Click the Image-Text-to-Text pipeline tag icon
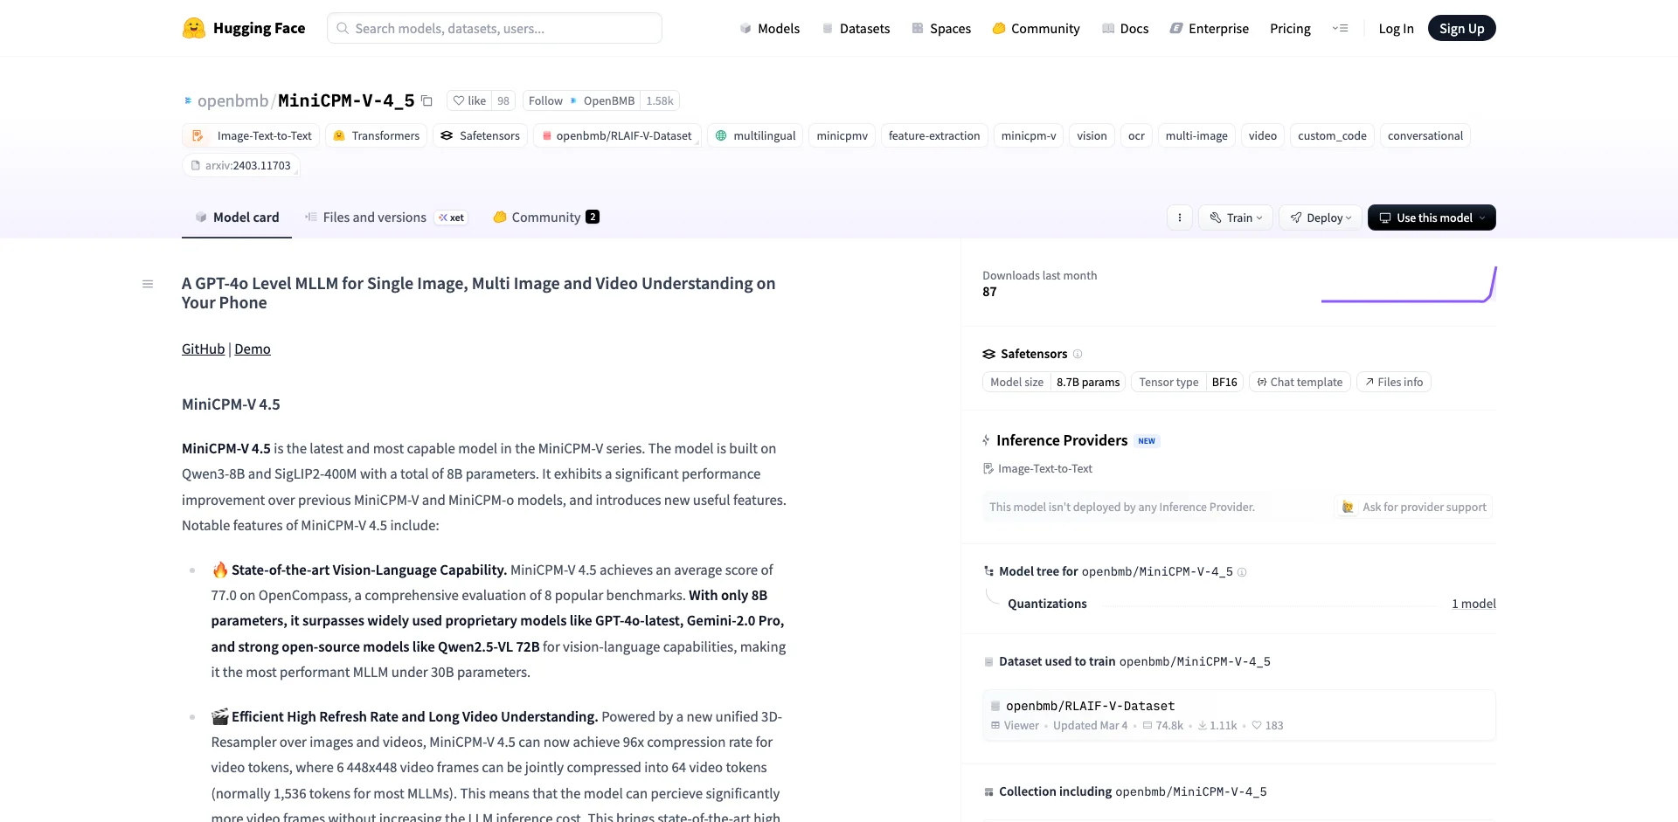Viewport: 1678px width, 822px height. click(196, 135)
